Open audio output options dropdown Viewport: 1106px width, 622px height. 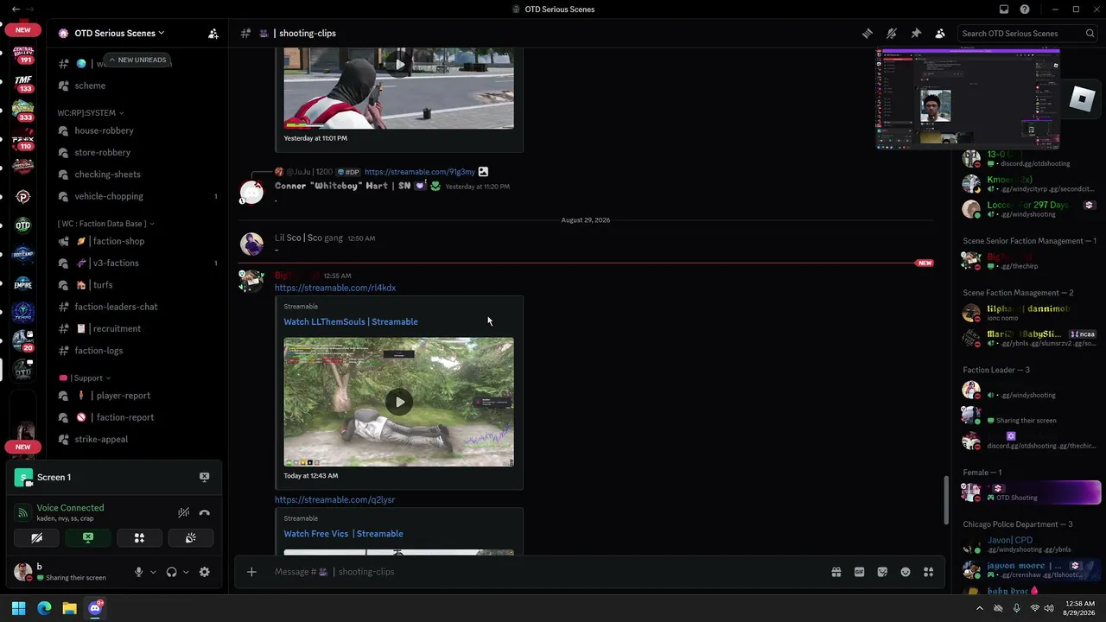(186, 572)
